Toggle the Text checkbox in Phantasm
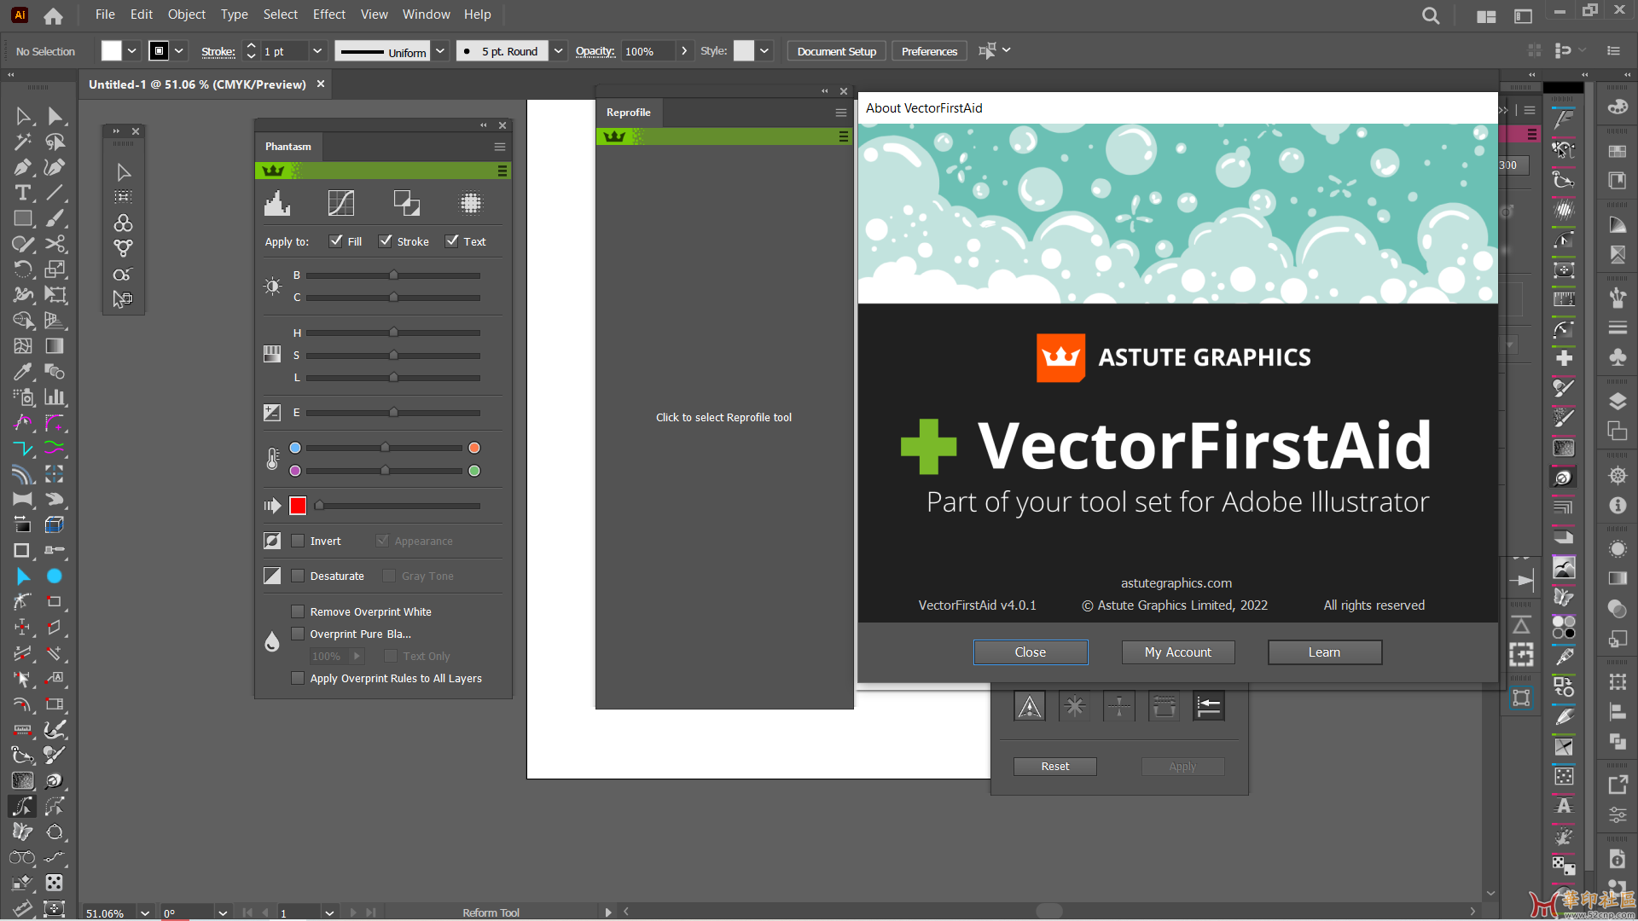The width and height of the screenshot is (1638, 921). click(452, 241)
